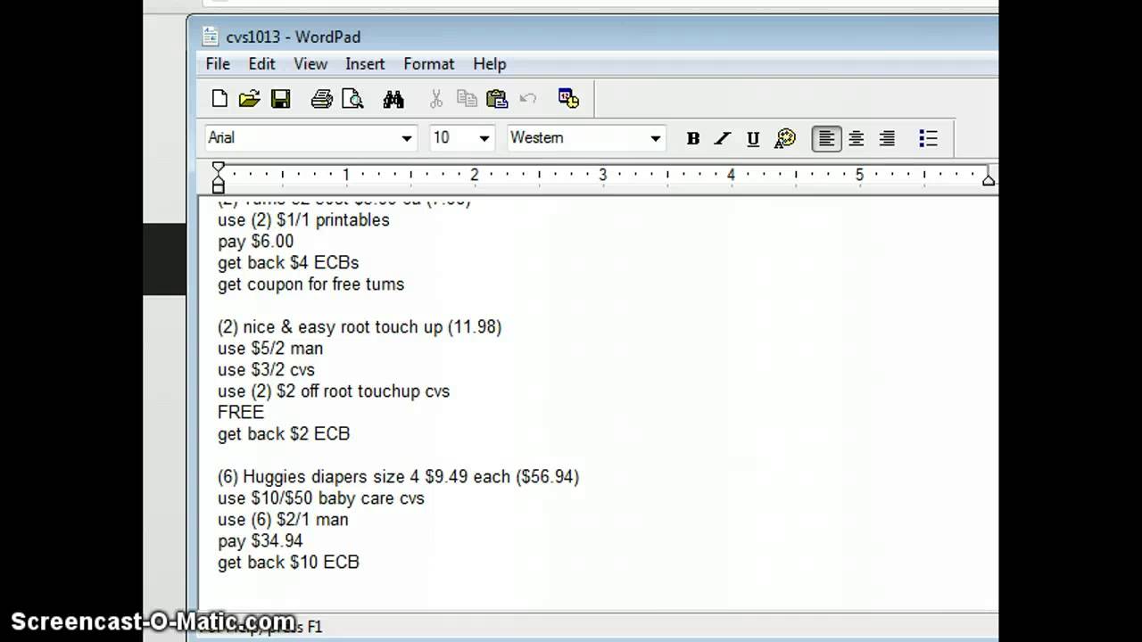Screen dimensions: 1142x642
Task: Open Find using the binoculars icon
Action: 393,99
